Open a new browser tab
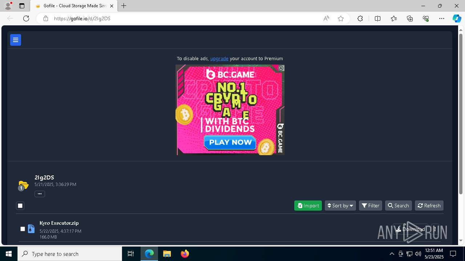 124,6
